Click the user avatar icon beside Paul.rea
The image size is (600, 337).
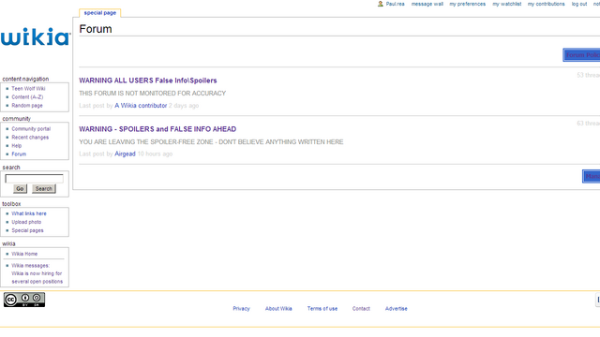tap(381, 4)
